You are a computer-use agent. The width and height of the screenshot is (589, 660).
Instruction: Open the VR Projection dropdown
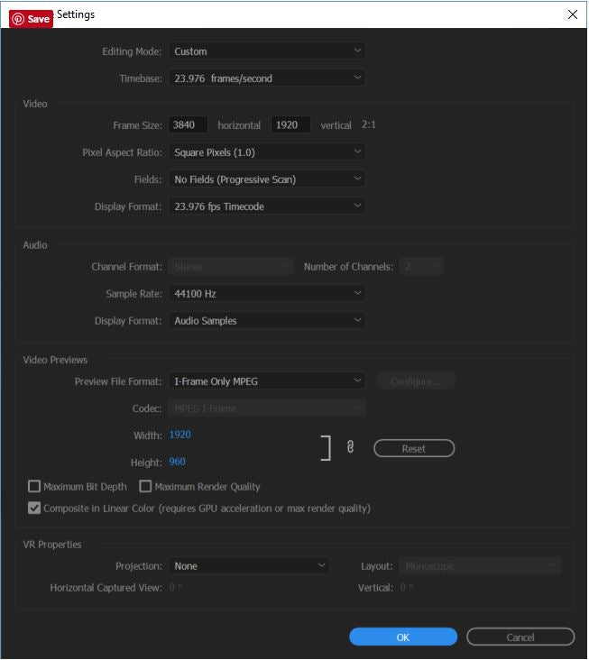(249, 566)
